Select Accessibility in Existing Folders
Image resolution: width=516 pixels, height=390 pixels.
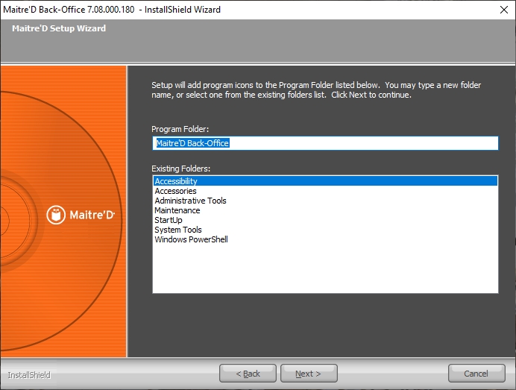coord(176,181)
